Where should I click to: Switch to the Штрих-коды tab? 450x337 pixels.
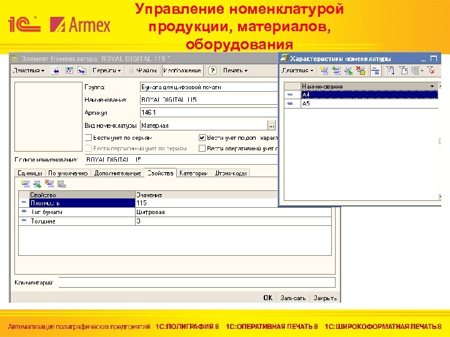(x=231, y=173)
